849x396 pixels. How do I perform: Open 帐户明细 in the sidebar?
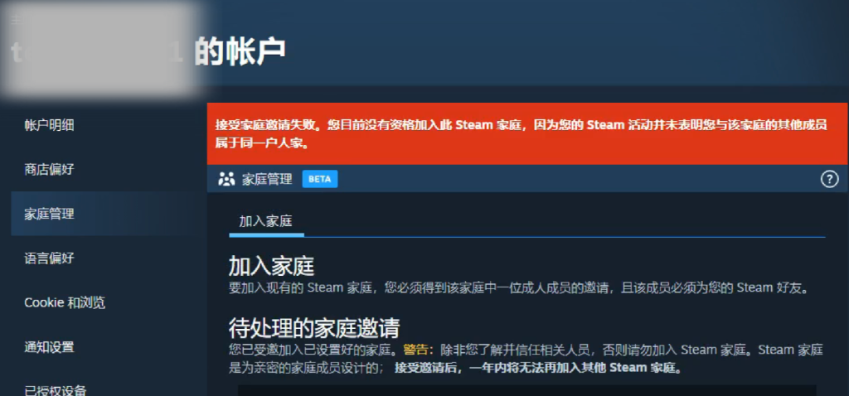[x=49, y=125]
